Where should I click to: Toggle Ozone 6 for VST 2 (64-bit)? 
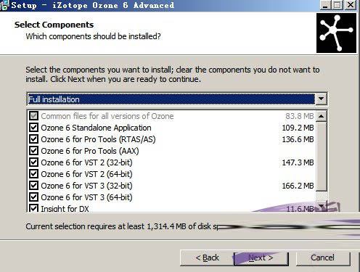click(33, 174)
